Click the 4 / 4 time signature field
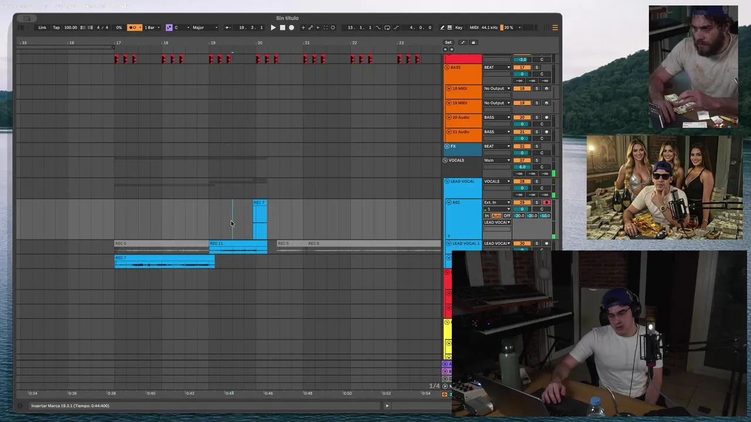The height and width of the screenshot is (422, 751). pyautogui.click(x=102, y=28)
